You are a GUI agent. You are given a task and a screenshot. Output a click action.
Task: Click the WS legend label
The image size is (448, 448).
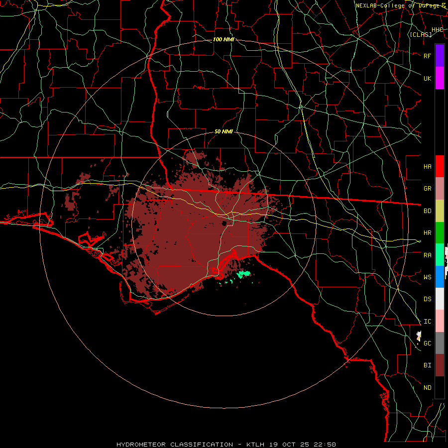[427, 277]
